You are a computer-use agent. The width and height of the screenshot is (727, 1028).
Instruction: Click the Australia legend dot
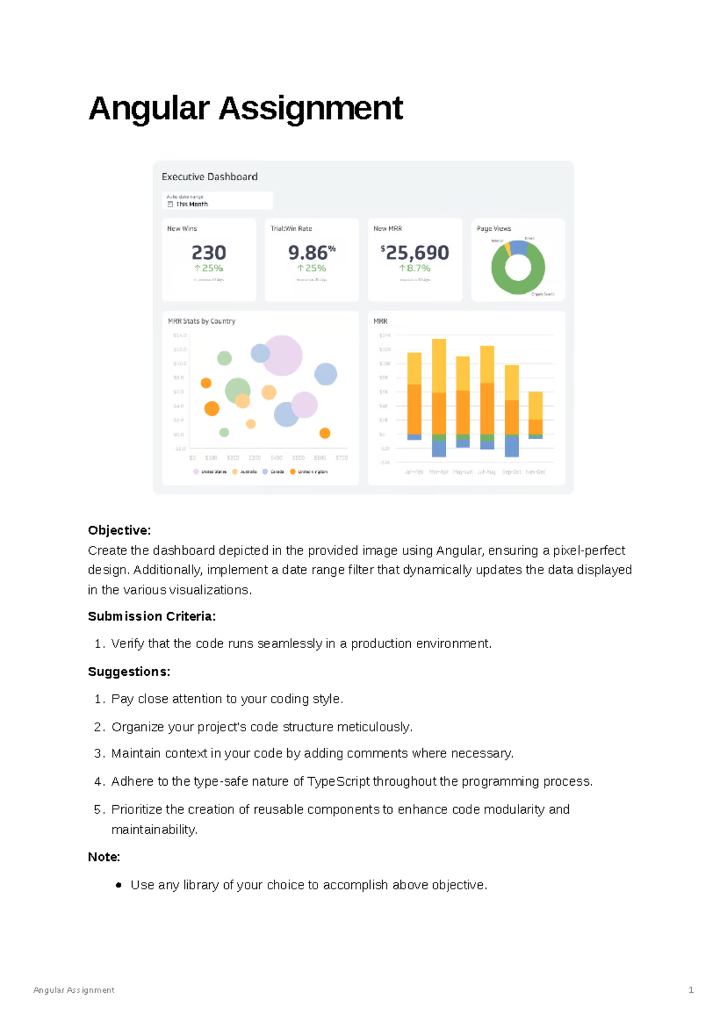point(235,472)
